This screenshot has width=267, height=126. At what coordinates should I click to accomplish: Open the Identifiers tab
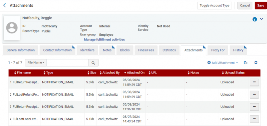click(87, 50)
